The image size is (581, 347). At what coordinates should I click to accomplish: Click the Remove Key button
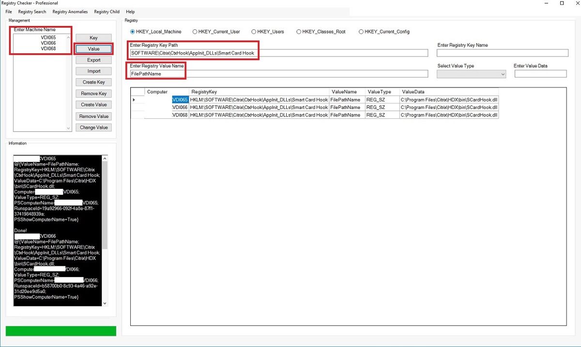click(x=93, y=93)
